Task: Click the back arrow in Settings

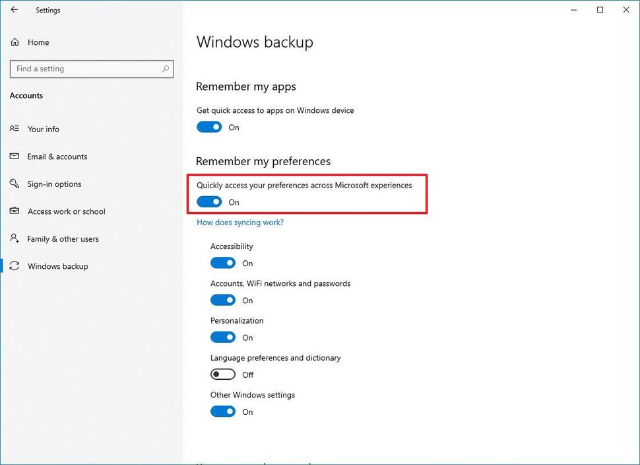Action: point(14,10)
